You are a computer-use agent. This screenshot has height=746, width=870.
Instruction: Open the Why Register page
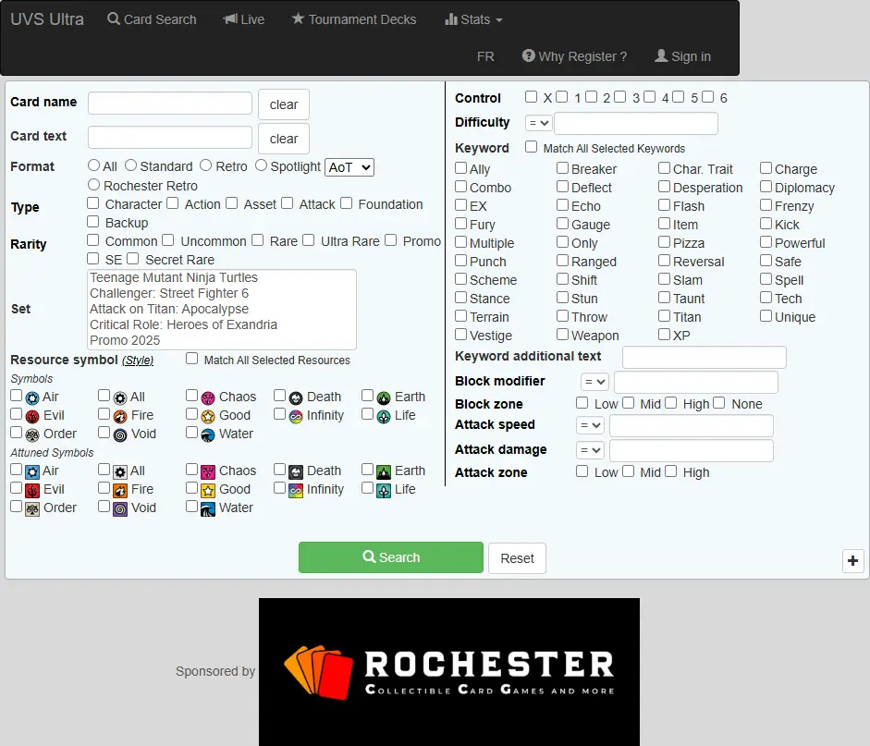[x=575, y=56]
